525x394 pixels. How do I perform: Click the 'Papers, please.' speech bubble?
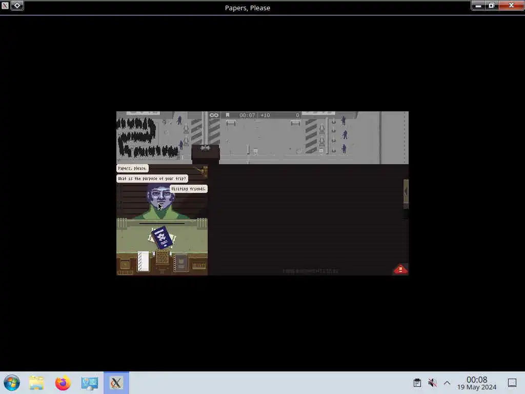(132, 168)
